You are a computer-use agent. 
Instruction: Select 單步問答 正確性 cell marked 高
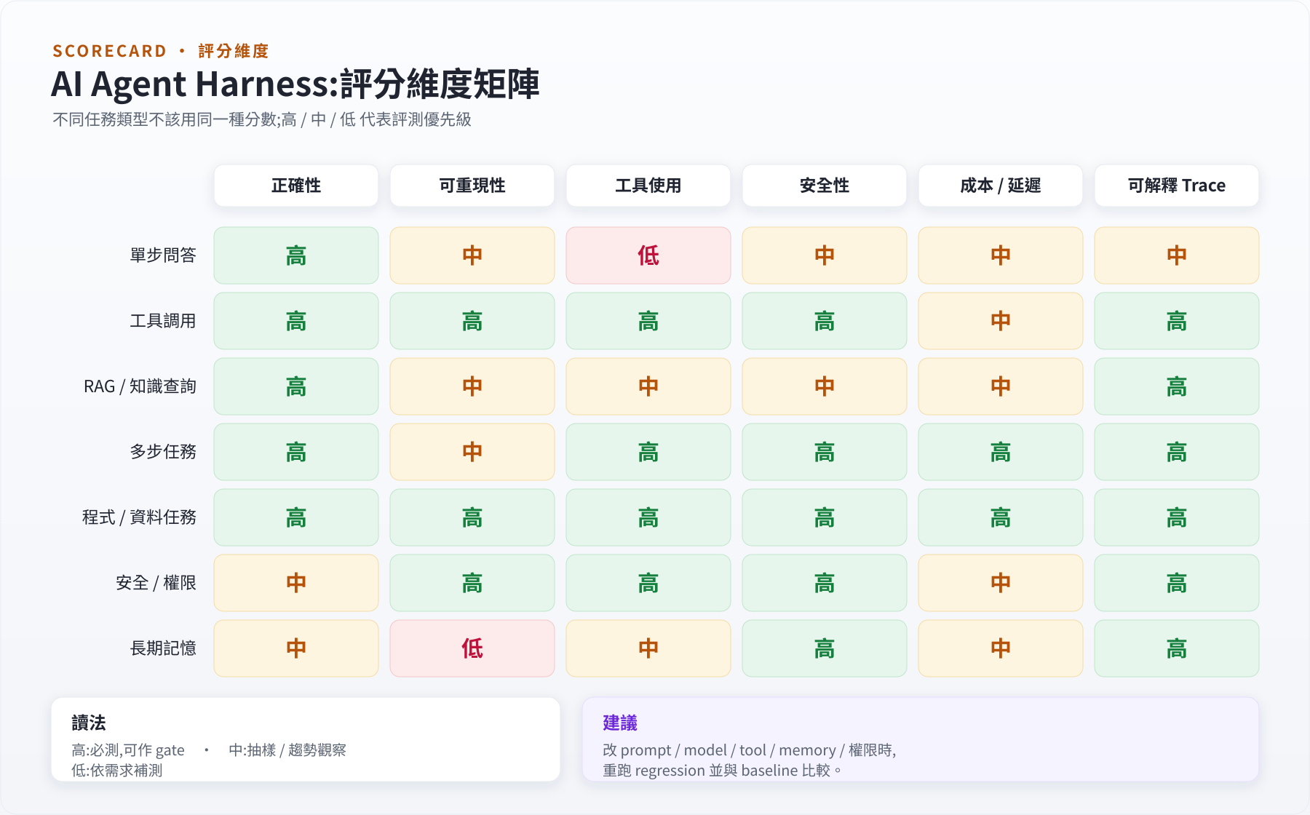click(x=296, y=255)
